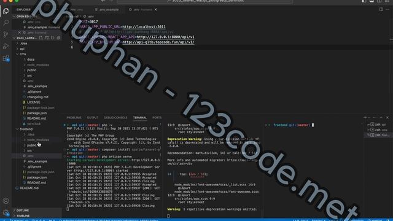Image resolution: width=393 pixels, height=221 pixels.
Task: Expand the TIMELINE section
Action: 23,215
